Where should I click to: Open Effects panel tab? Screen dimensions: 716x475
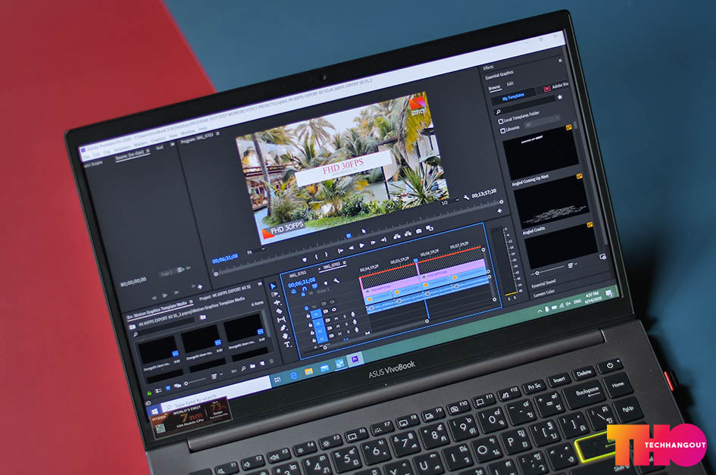pos(488,68)
